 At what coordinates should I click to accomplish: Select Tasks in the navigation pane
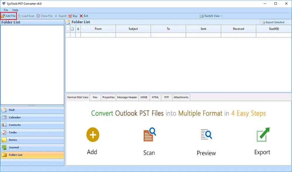32,132
